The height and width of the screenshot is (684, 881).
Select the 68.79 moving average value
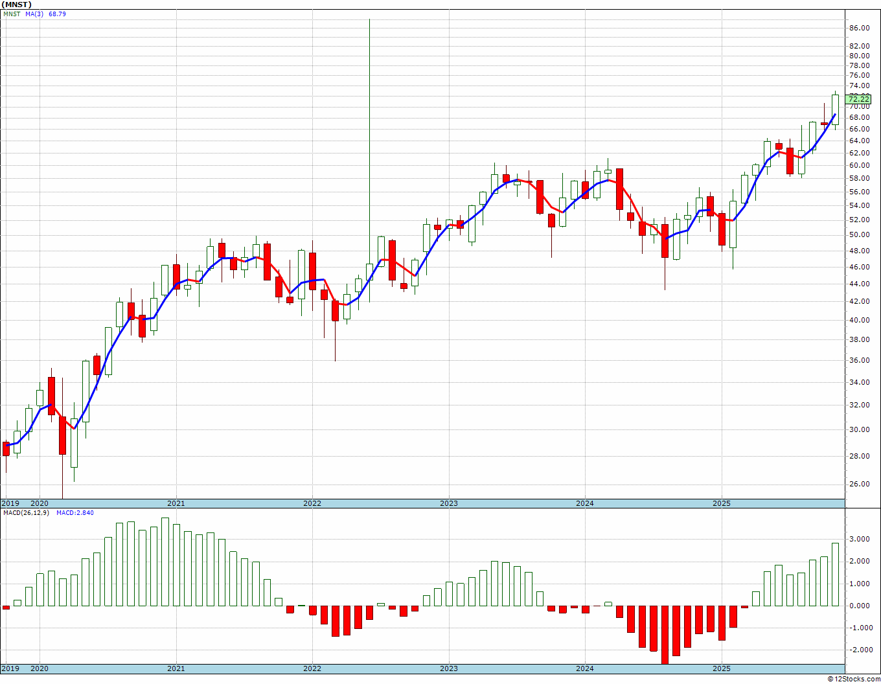click(57, 14)
